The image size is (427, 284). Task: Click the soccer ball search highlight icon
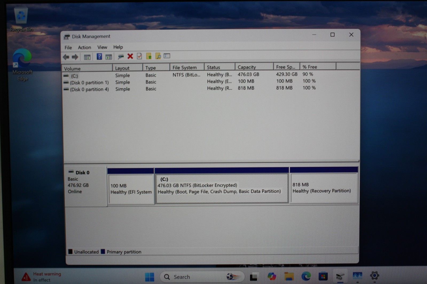click(233, 277)
